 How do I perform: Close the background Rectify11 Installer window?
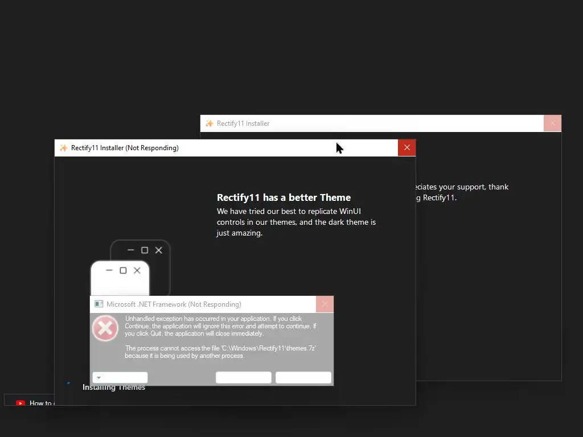tap(552, 123)
